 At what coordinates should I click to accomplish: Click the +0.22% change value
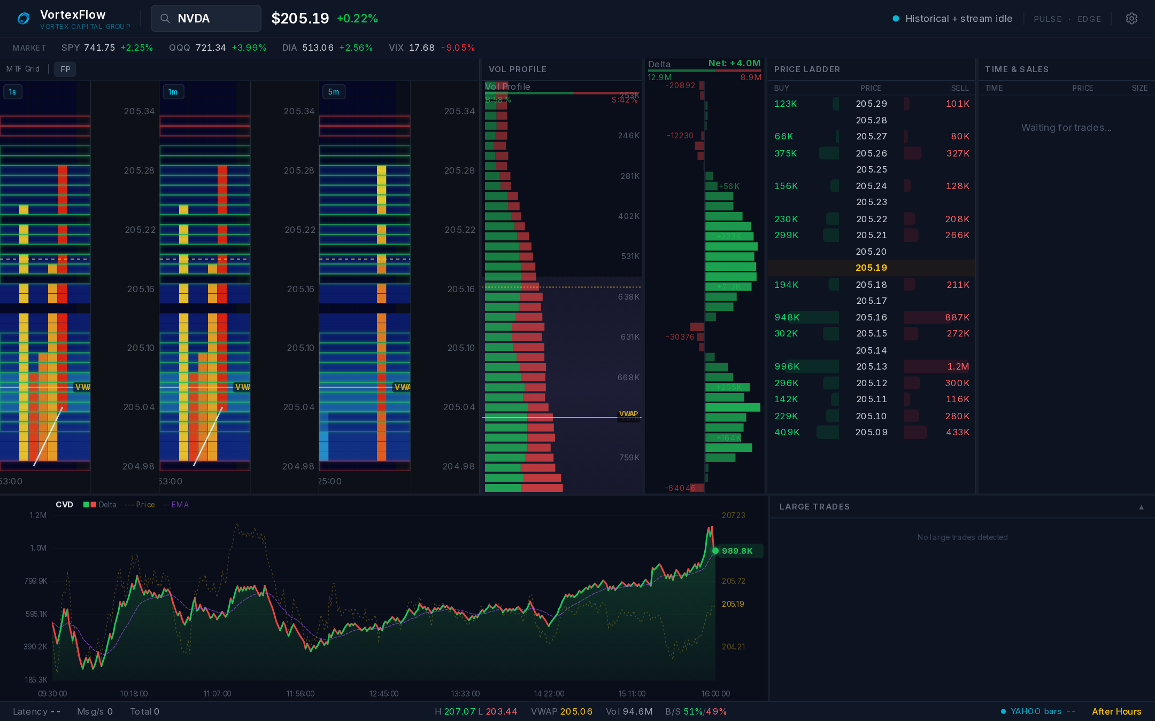pos(357,18)
